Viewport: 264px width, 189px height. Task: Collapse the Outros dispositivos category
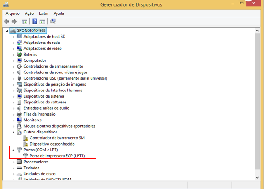coord(13,133)
